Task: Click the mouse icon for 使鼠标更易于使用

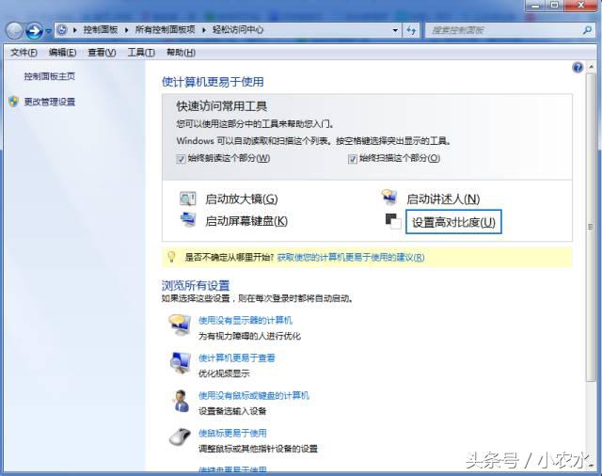Action: pos(180,436)
